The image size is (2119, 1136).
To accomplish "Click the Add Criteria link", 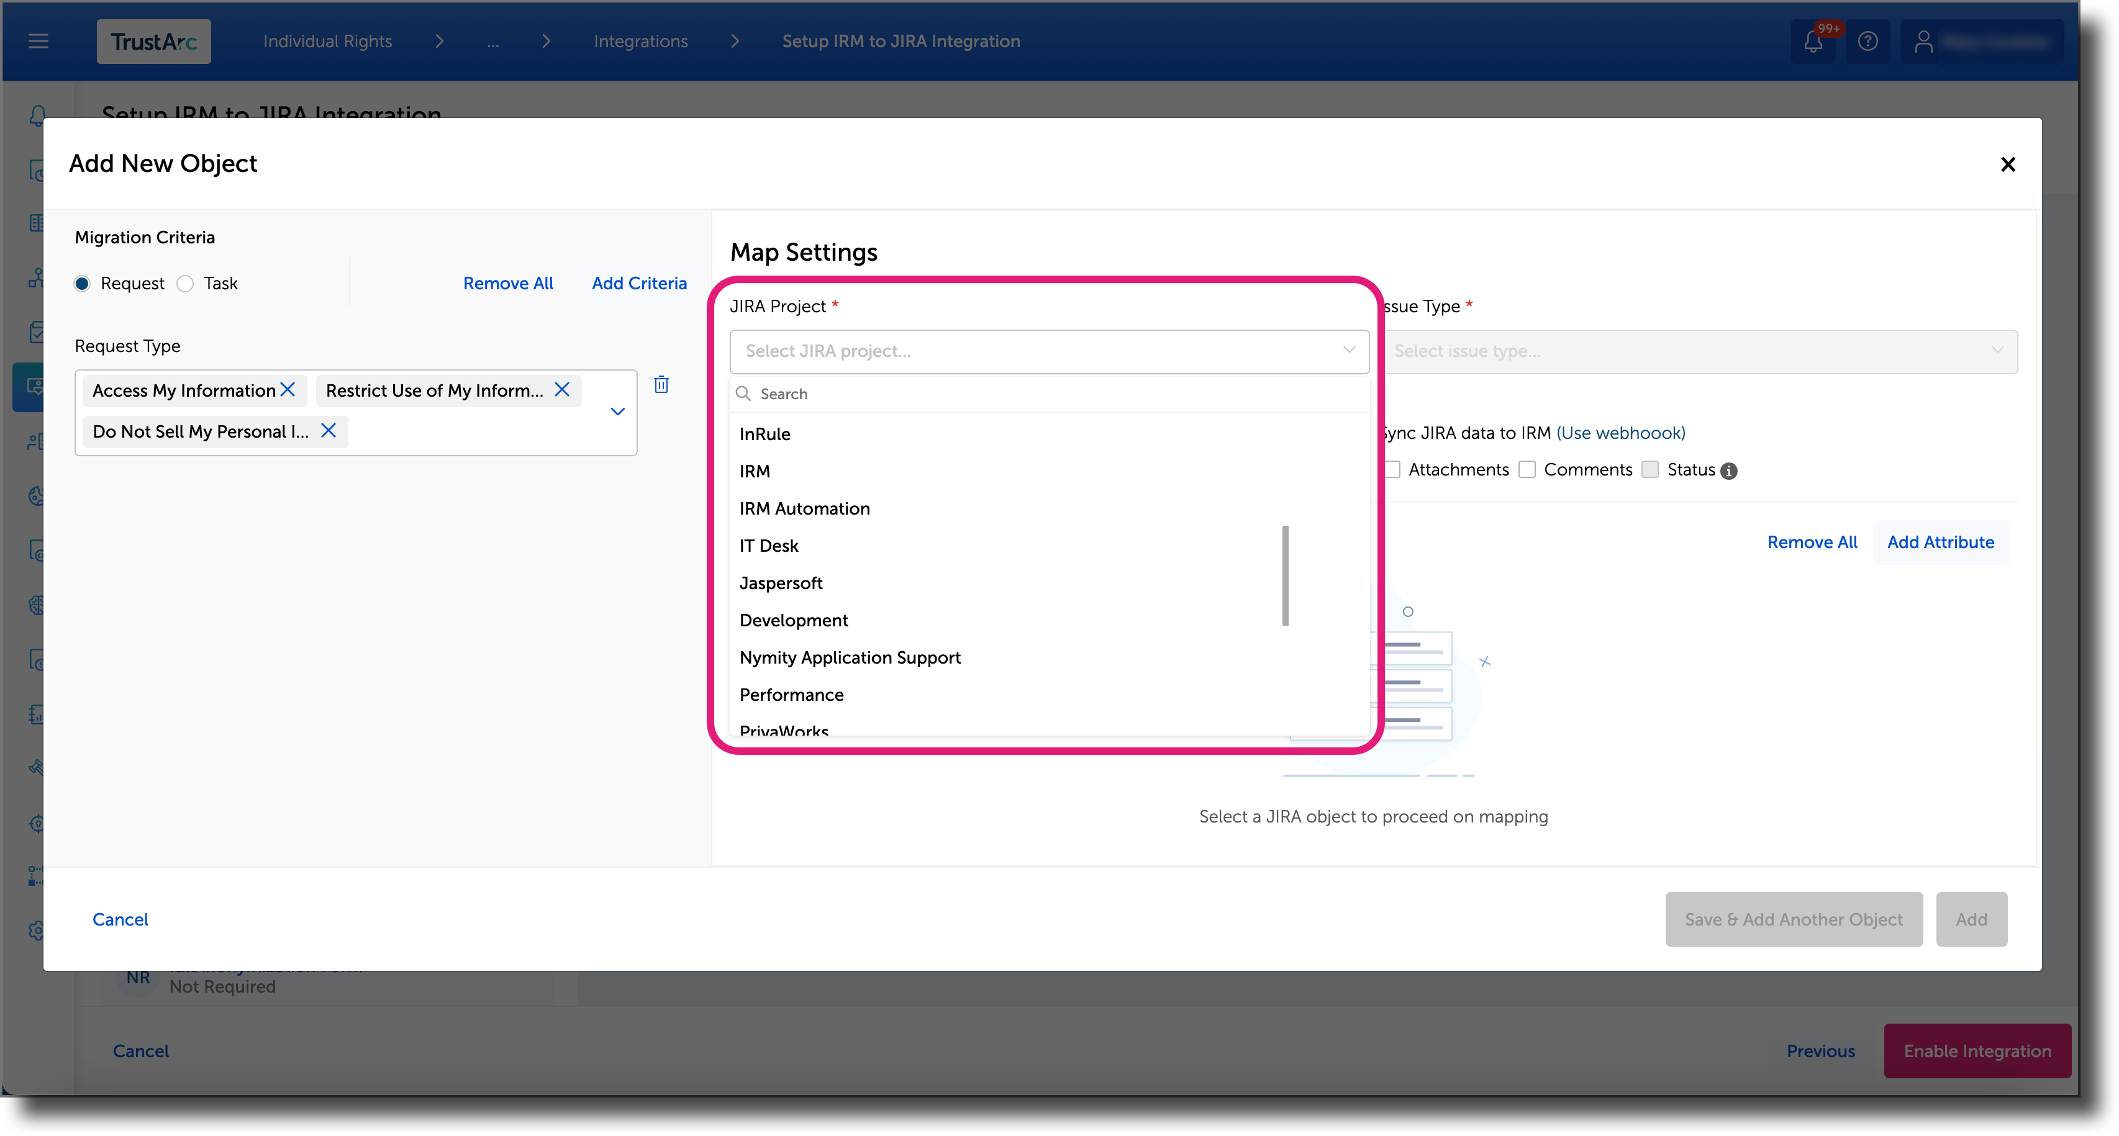I will [x=639, y=283].
